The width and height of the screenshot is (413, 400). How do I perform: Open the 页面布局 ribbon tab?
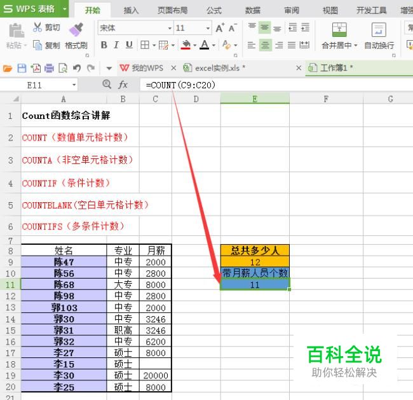[x=173, y=10]
